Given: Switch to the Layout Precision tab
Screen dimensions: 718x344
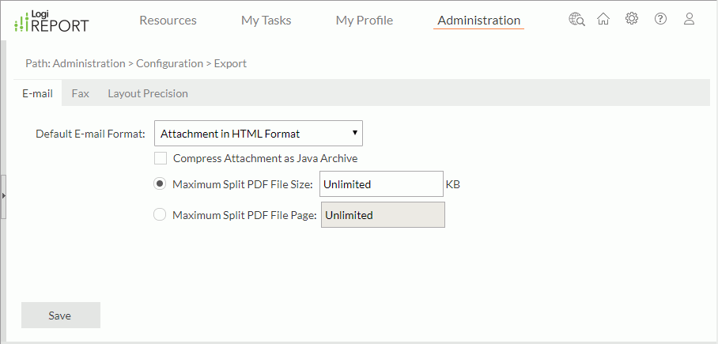Looking at the screenshot, I should click(148, 93).
